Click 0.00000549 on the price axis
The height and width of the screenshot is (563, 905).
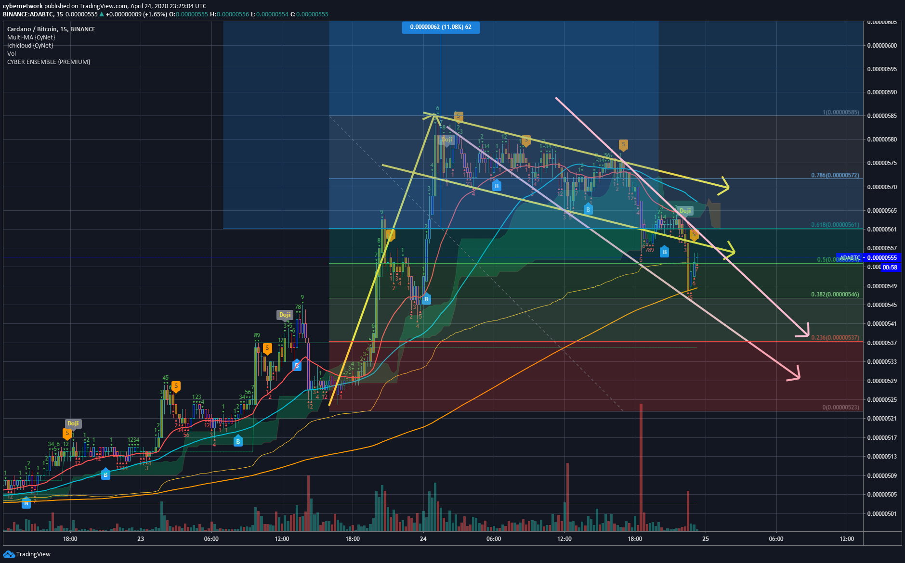click(x=882, y=286)
